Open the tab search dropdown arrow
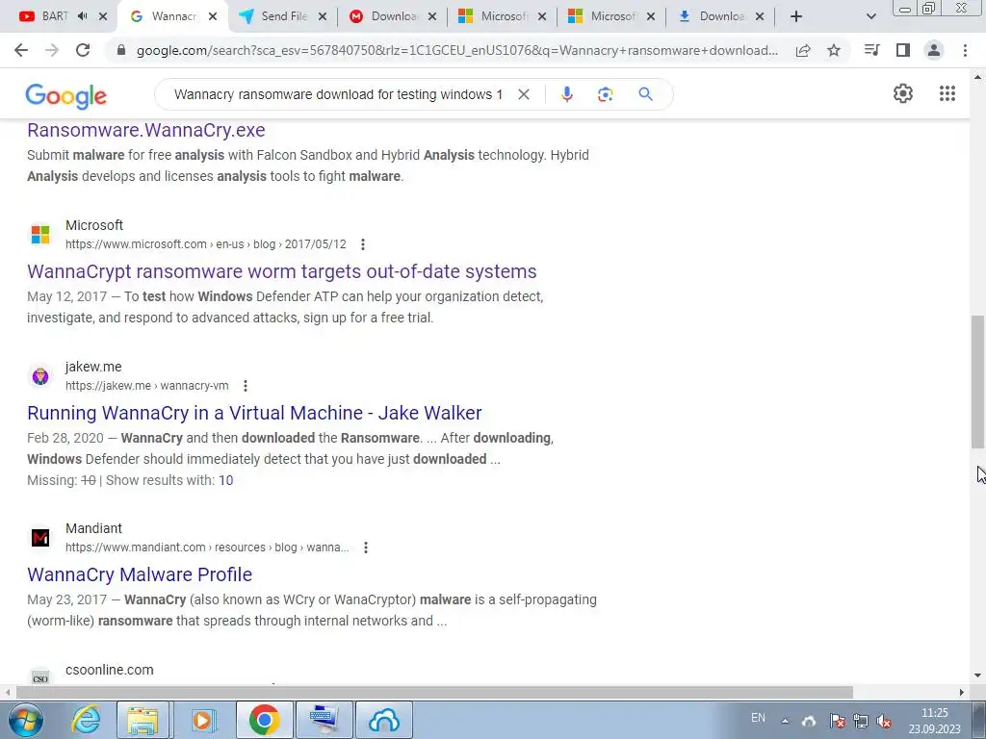Screen dimensions: 986x739 tap(870, 16)
